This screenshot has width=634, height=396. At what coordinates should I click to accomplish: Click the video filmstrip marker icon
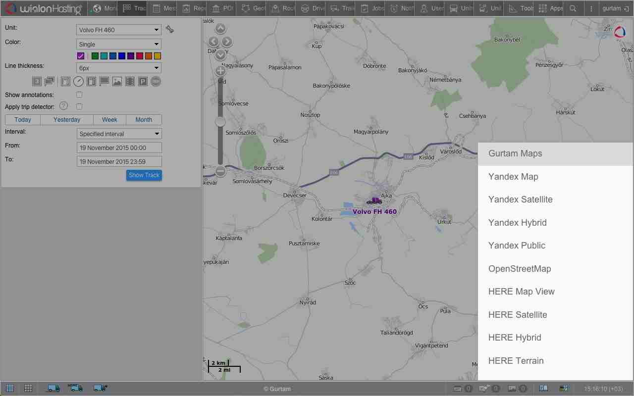(130, 82)
